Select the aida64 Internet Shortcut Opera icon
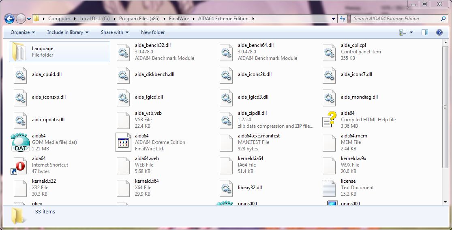The width and height of the screenshot is (452, 230). (19, 166)
